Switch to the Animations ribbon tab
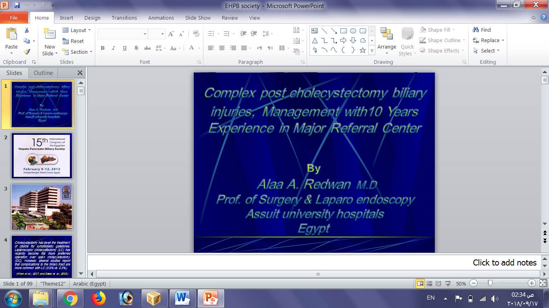The image size is (549, 308). (161, 18)
